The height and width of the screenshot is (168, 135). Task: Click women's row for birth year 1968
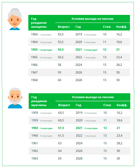(x=79, y=80)
